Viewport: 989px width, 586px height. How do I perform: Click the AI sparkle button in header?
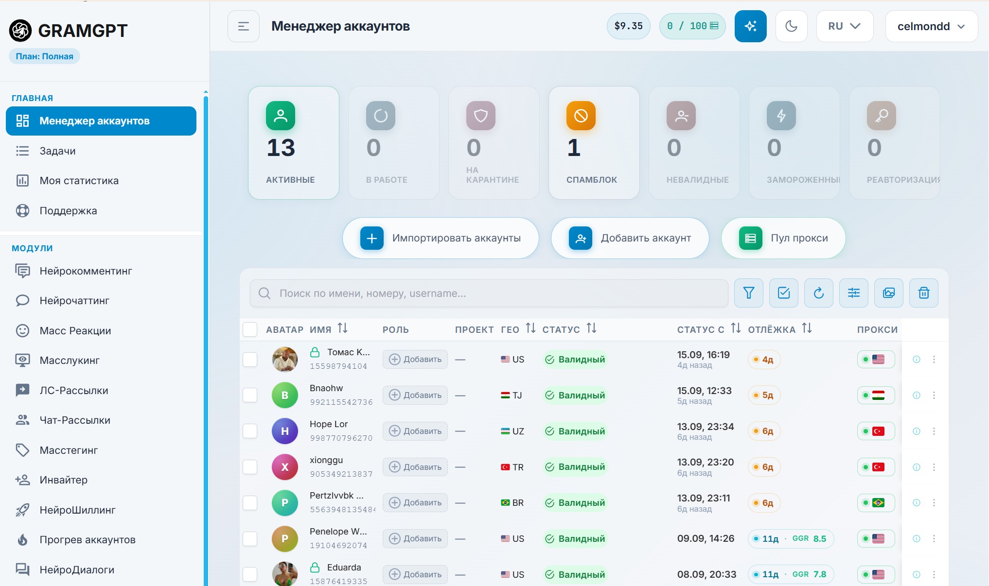pyautogui.click(x=750, y=26)
